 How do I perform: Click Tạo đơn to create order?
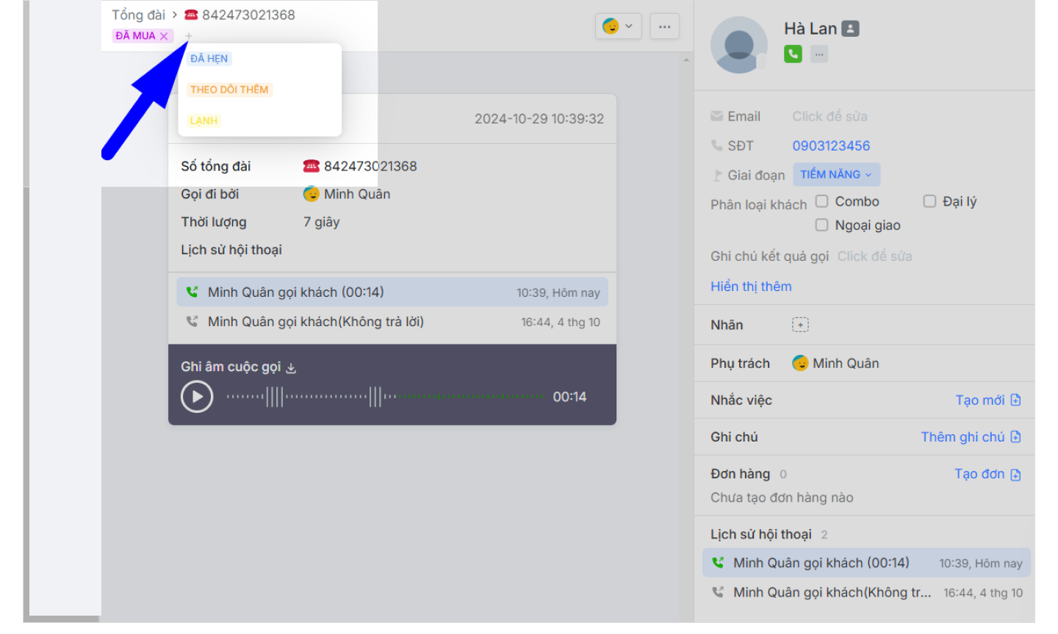987,474
